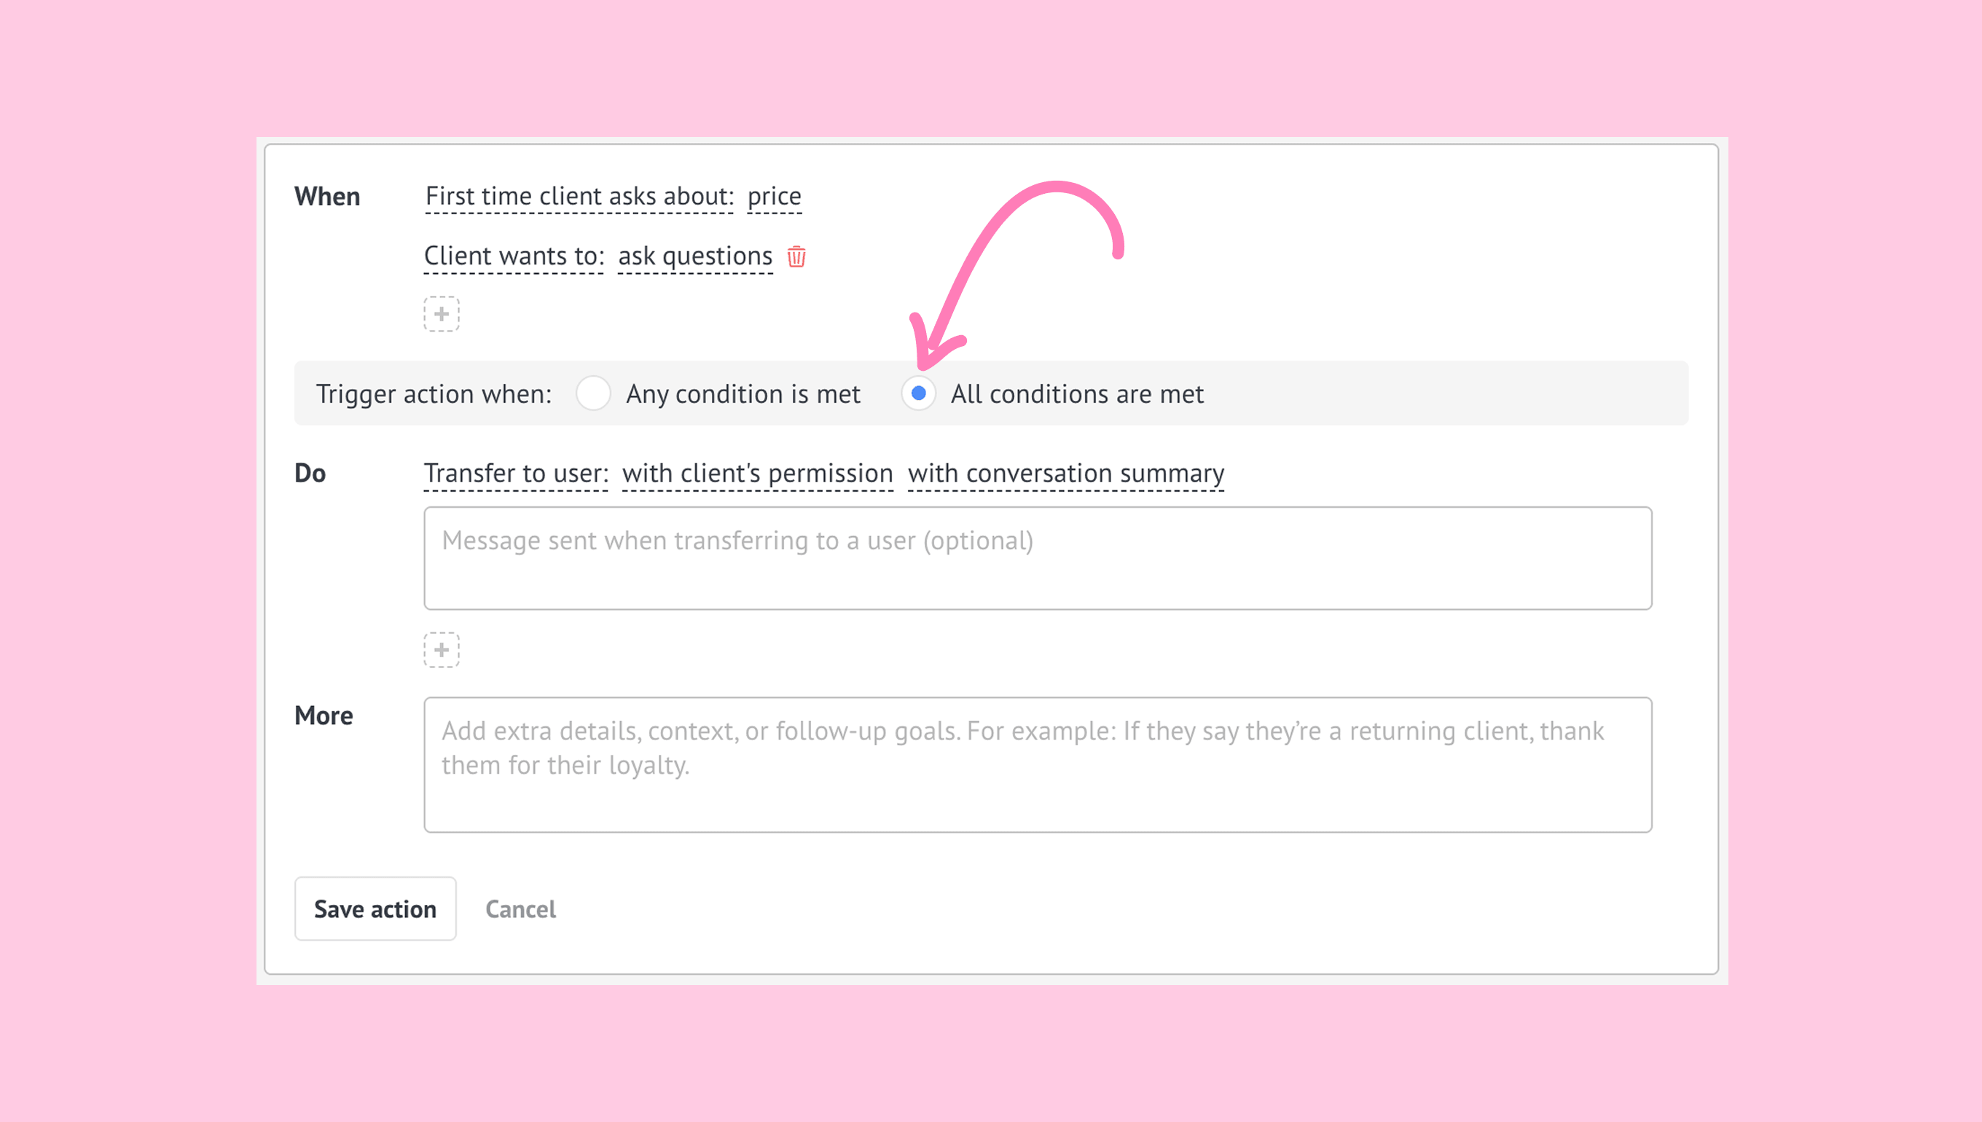This screenshot has height=1122, width=1982.
Task: Select 'All conditions are met' radio
Action: point(918,393)
